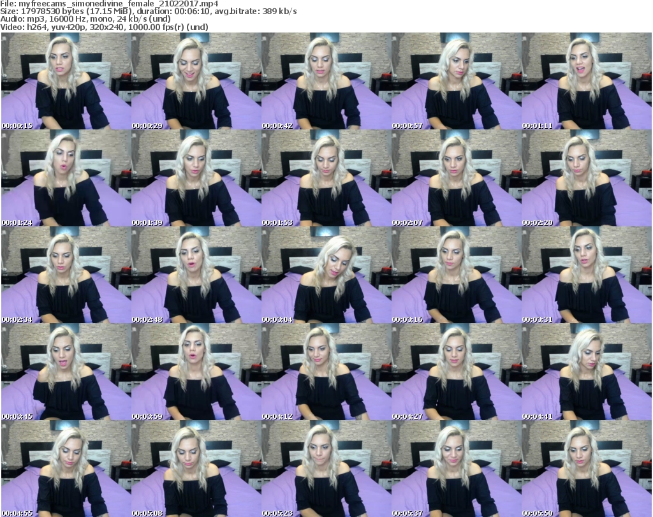Select the thumbnail stamped 00:00:42
This screenshot has height=517, width=653.
pyautogui.click(x=326, y=81)
